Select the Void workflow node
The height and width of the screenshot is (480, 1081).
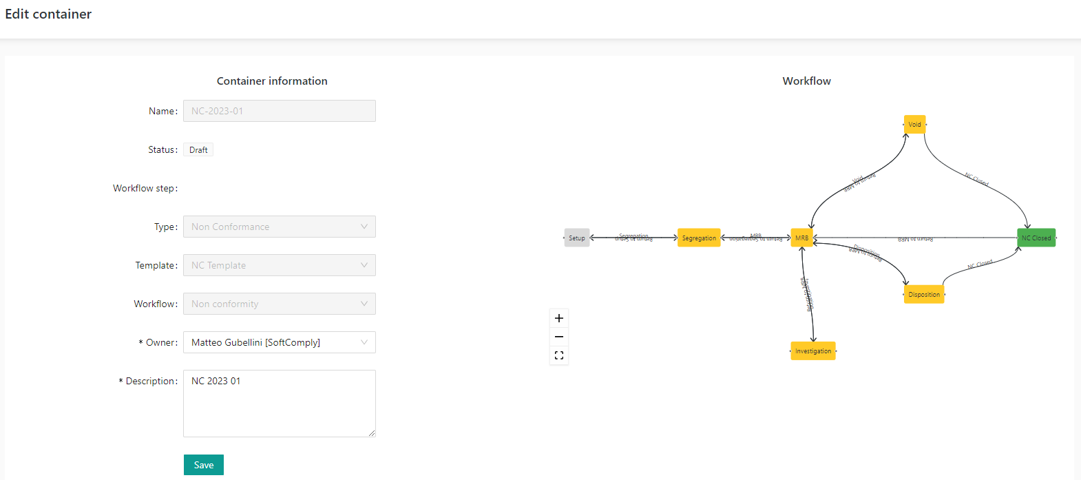(914, 125)
